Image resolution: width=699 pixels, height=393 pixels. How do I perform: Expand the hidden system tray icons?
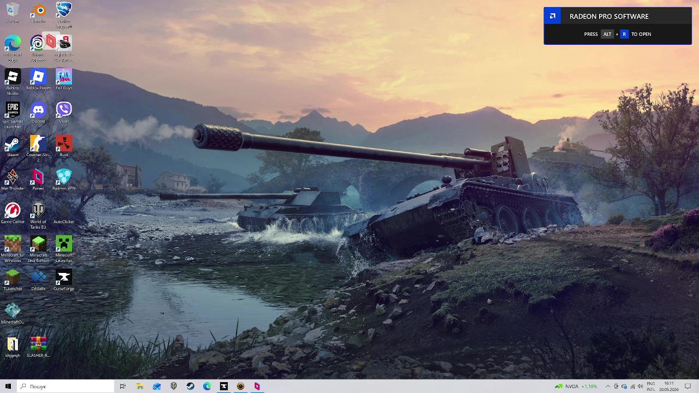[x=607, y=386]
